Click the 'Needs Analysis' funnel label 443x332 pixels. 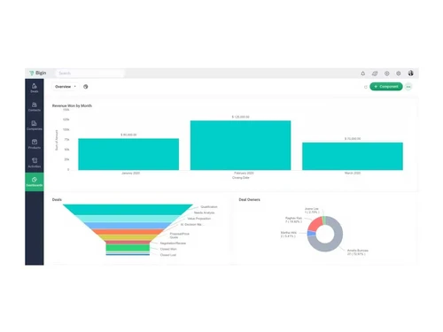tap(204, 212)
